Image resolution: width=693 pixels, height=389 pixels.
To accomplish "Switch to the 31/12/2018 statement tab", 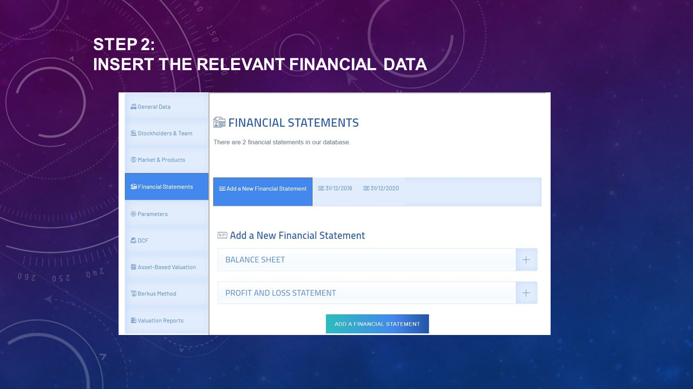I will point(335,189).
